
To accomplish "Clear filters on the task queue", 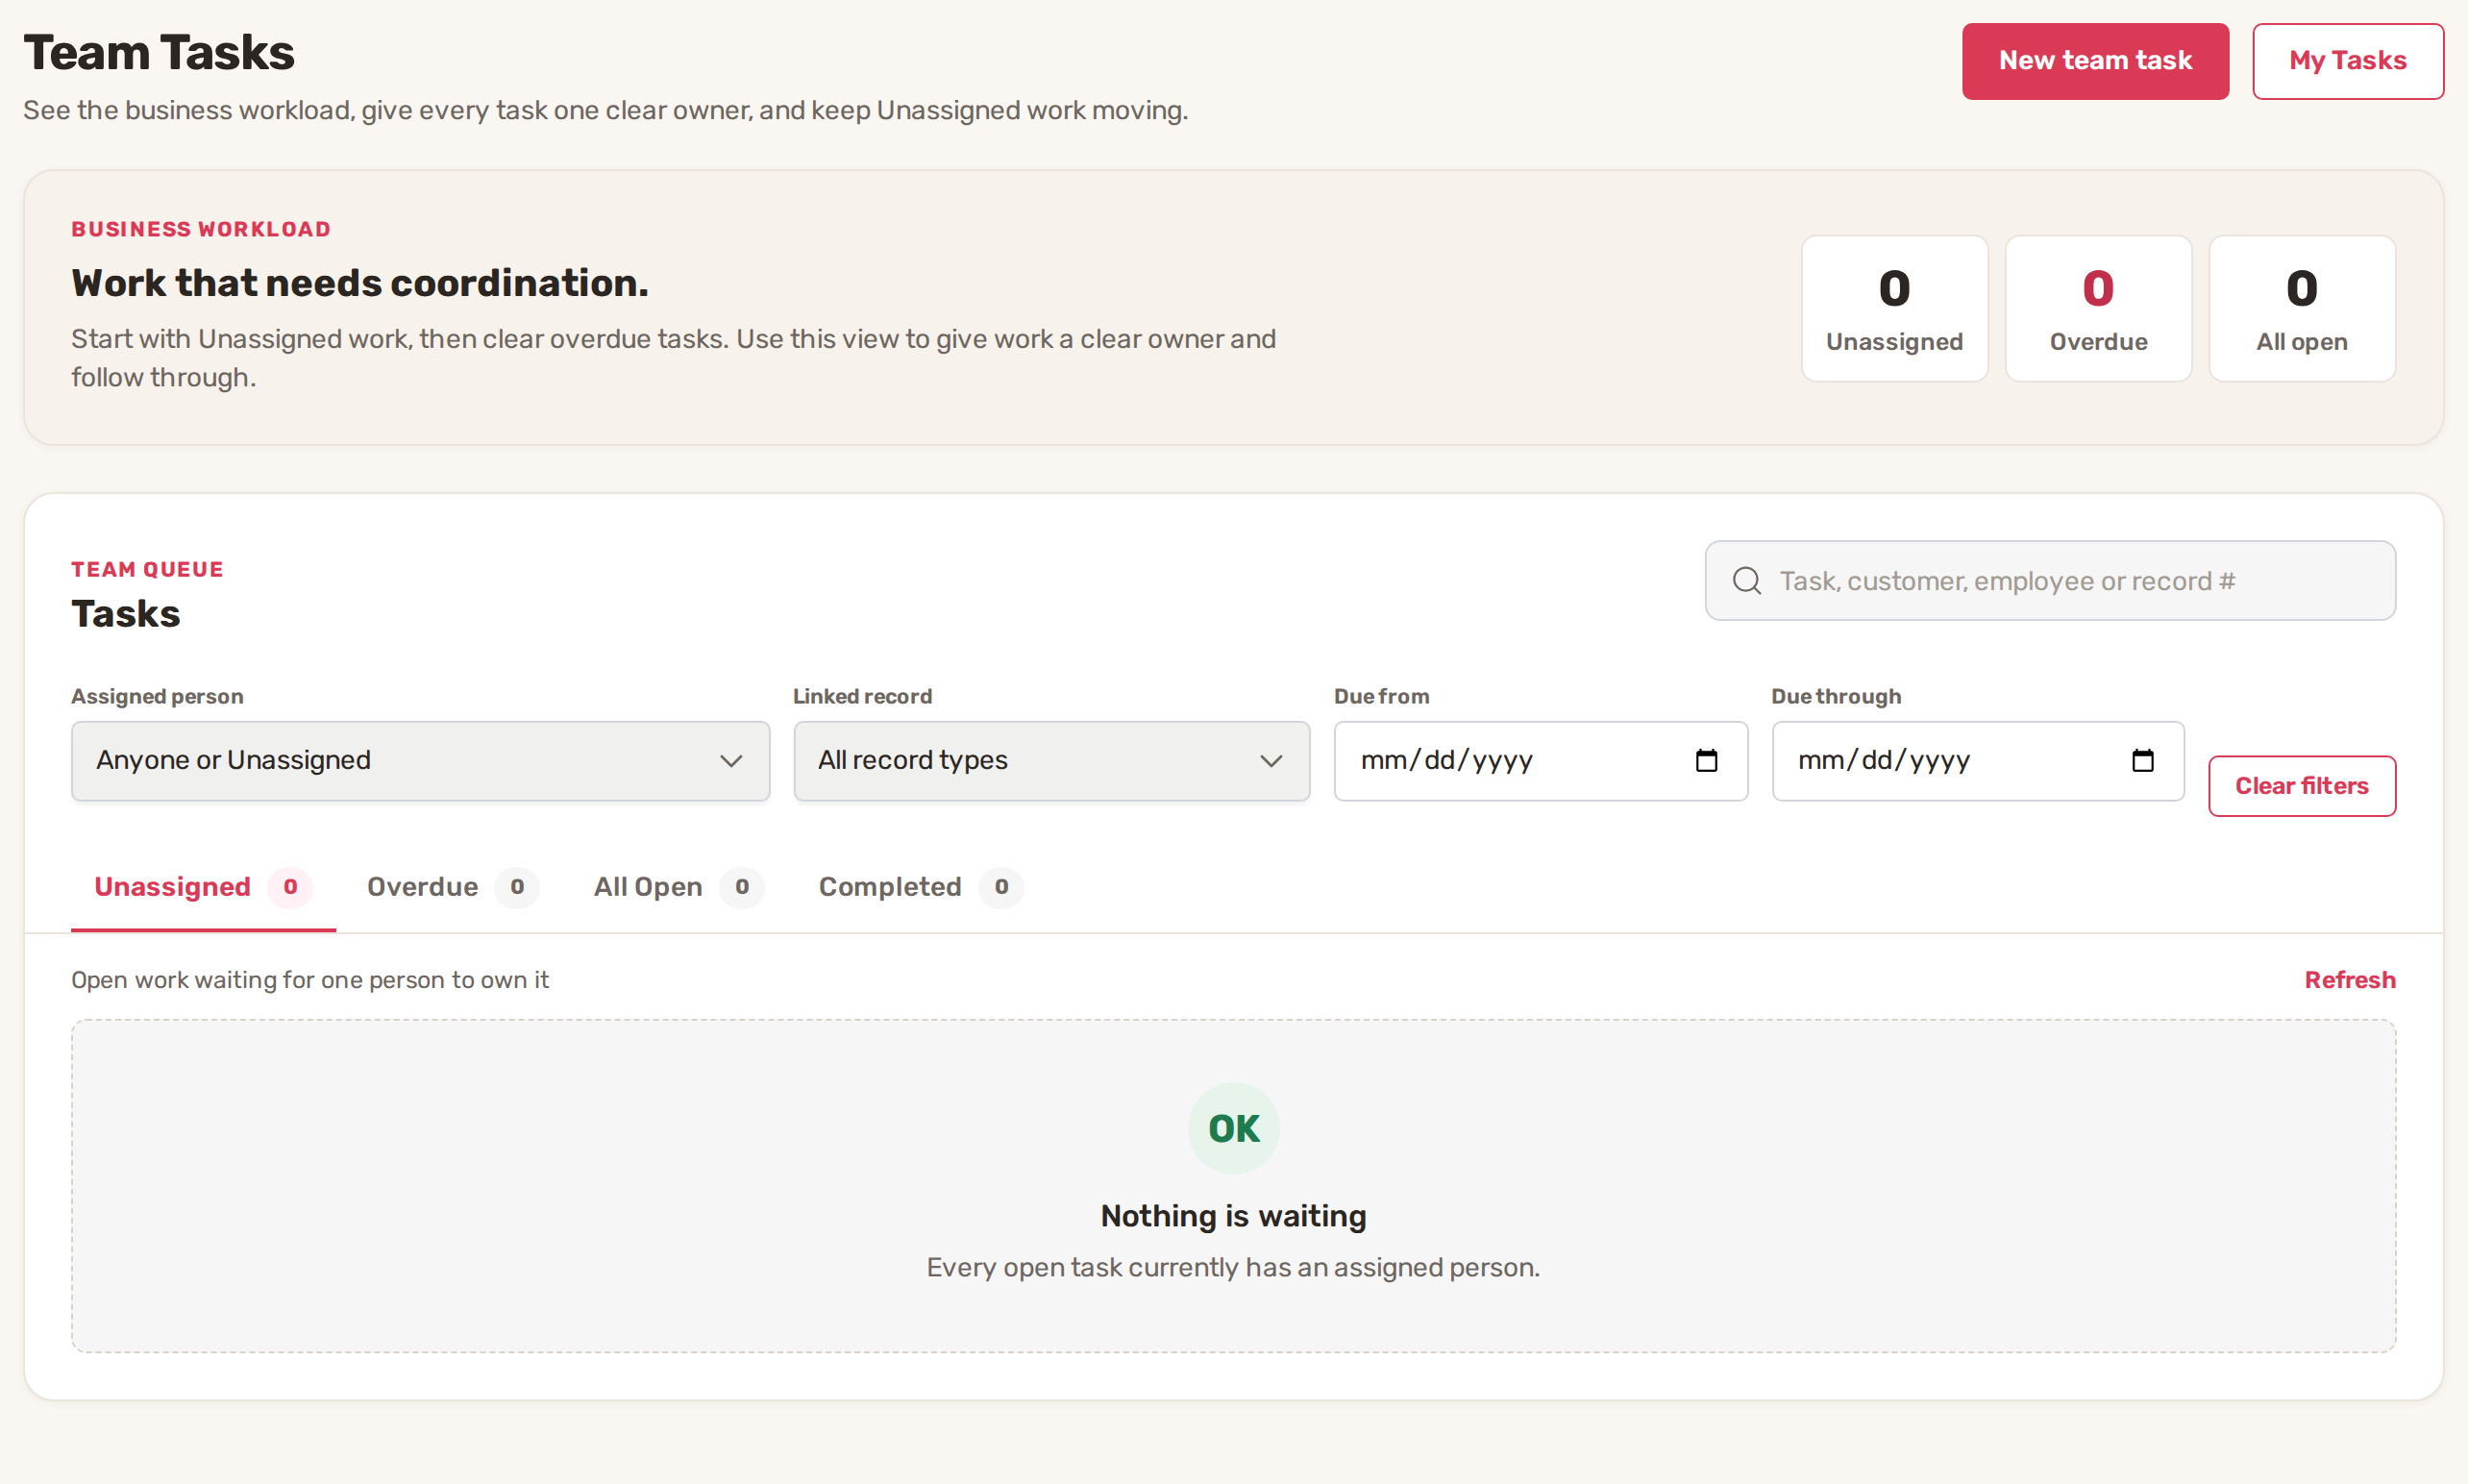I will 2302,786.
